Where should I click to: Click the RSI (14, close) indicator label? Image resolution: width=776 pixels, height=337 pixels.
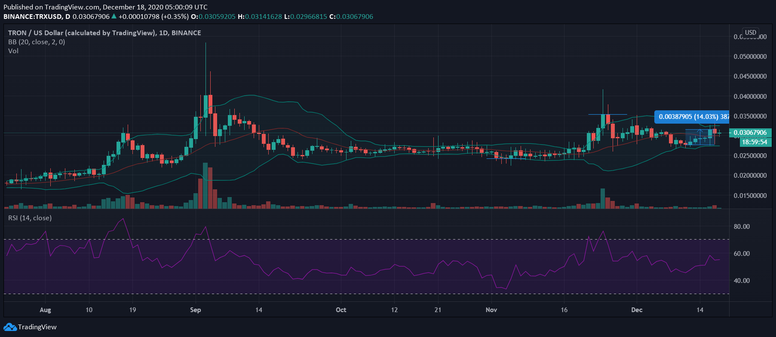[x=30, y=218]
